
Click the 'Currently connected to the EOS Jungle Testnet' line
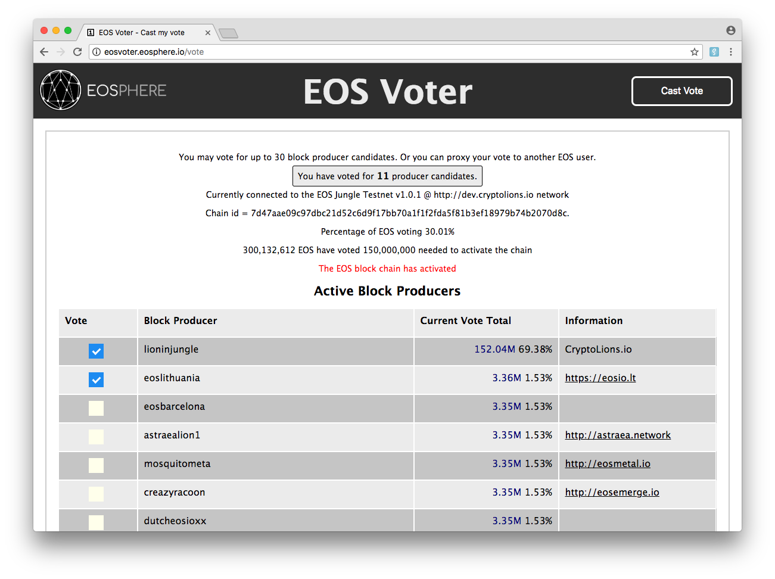tap(387, 195)
